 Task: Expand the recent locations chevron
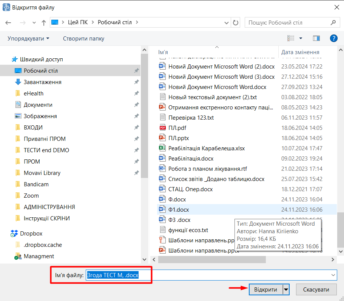[x=34, y=22]
